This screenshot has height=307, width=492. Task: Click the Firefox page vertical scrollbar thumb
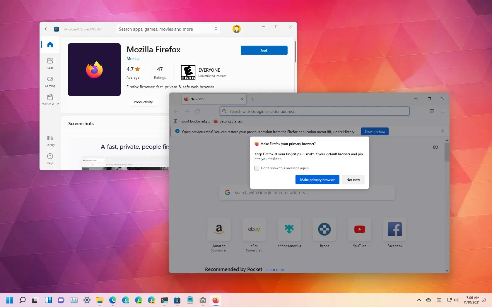[447, 152]
